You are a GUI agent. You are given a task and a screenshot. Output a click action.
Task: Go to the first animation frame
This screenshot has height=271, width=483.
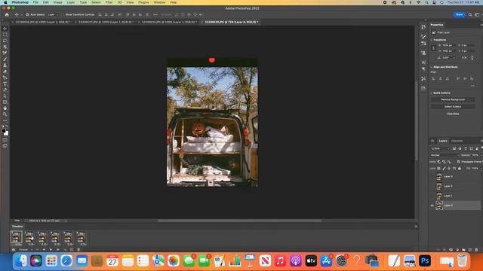click(37, 249)
